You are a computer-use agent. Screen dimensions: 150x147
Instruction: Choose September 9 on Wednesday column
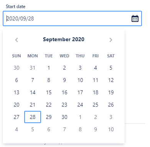coord(64,80)
